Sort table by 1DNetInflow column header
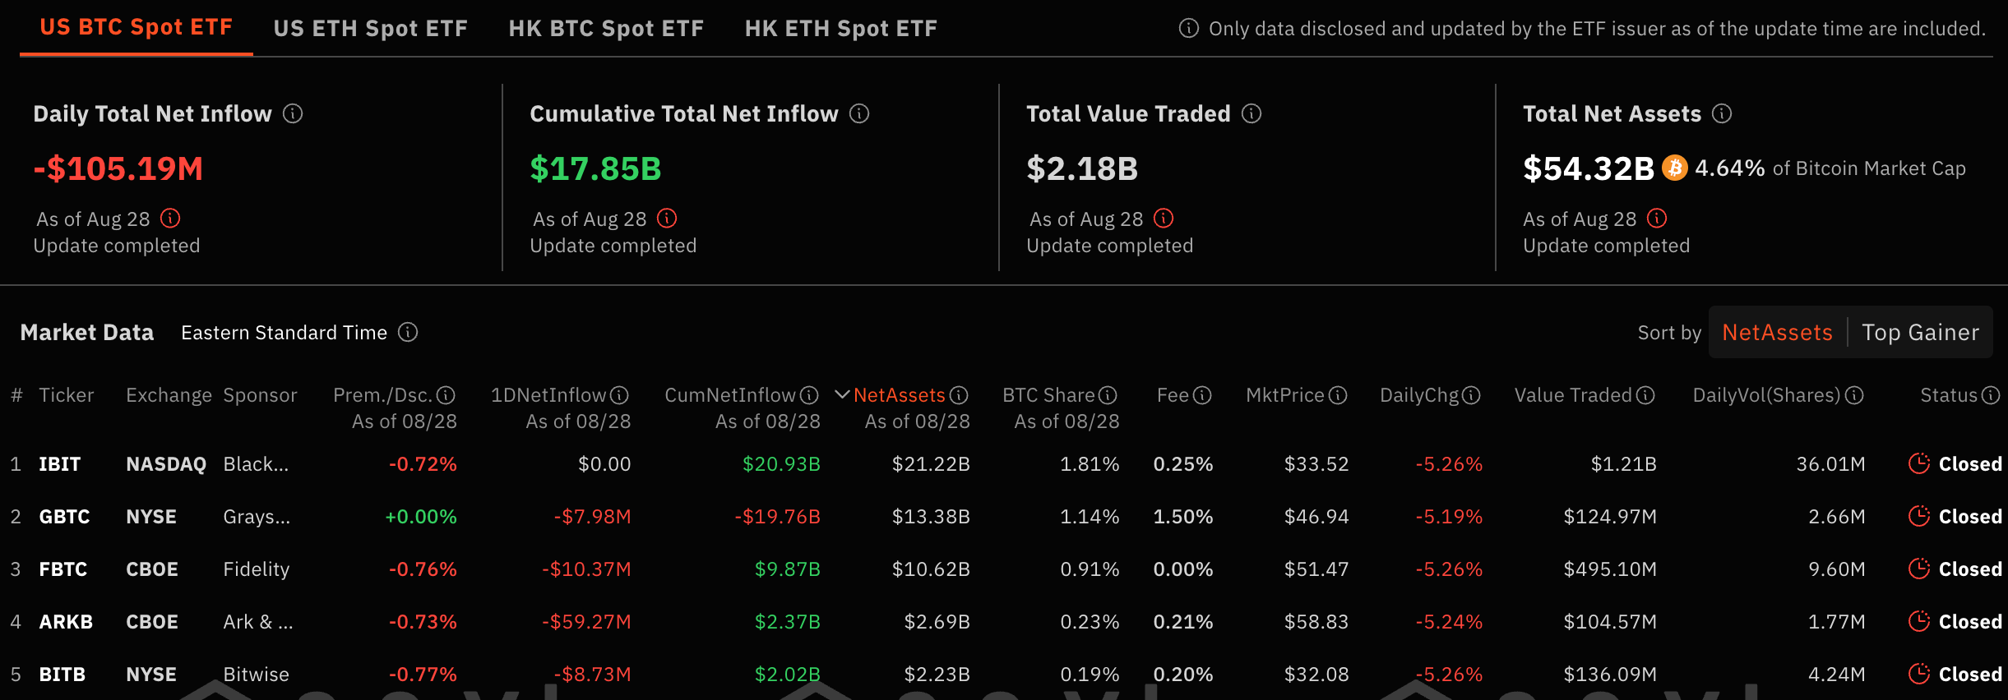 [548, 395]
